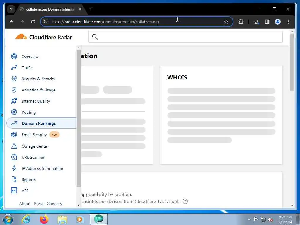Select the collabvm.org Domain Information tab
This screenshot has width=300, height=225.
point(50,9)
